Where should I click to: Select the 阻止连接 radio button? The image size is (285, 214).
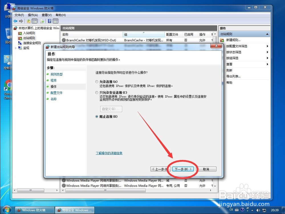(x=97, y=116)
